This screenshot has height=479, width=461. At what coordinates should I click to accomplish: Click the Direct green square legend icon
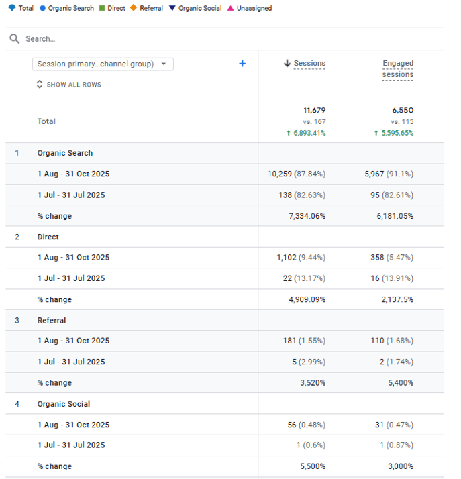tap(102, 8)
